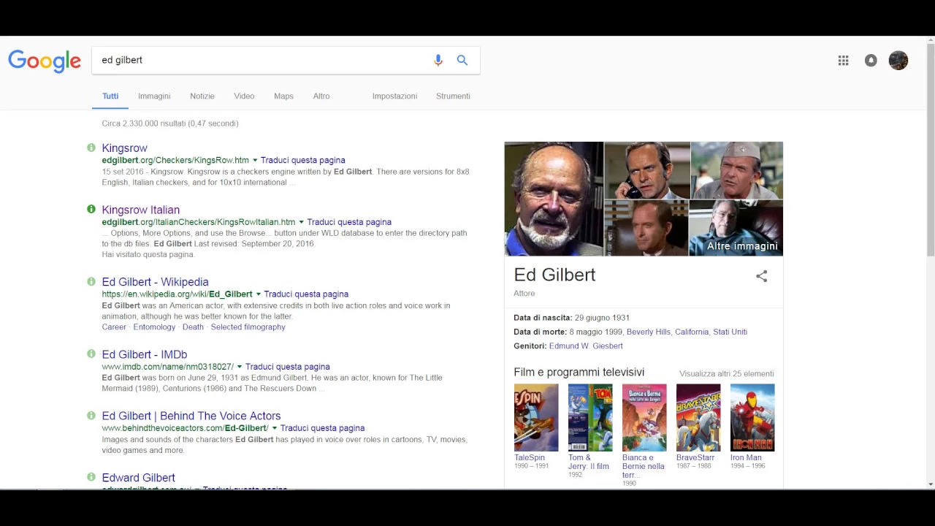Viewport: 935px width, 526px height.
Task: Click the Google logo
Action: coord(45,61)
